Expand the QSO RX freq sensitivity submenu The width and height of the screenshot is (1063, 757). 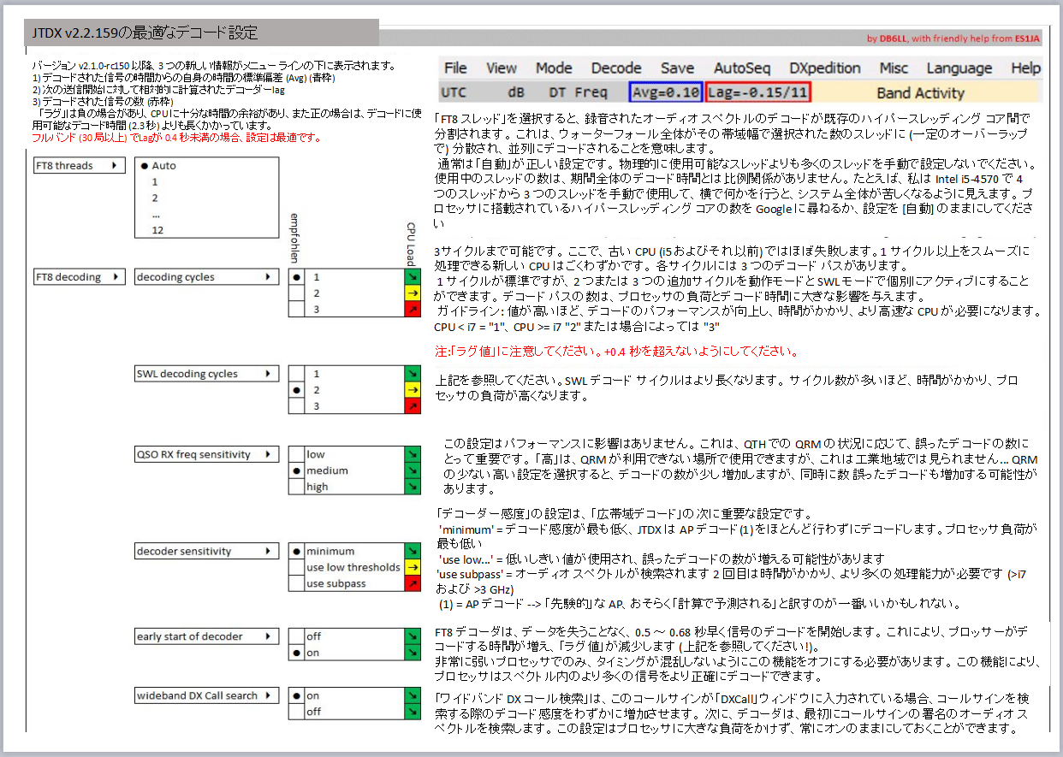(x=206, y=454)
